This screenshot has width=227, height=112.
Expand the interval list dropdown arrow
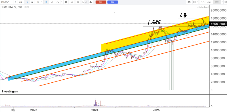[42, 2]
